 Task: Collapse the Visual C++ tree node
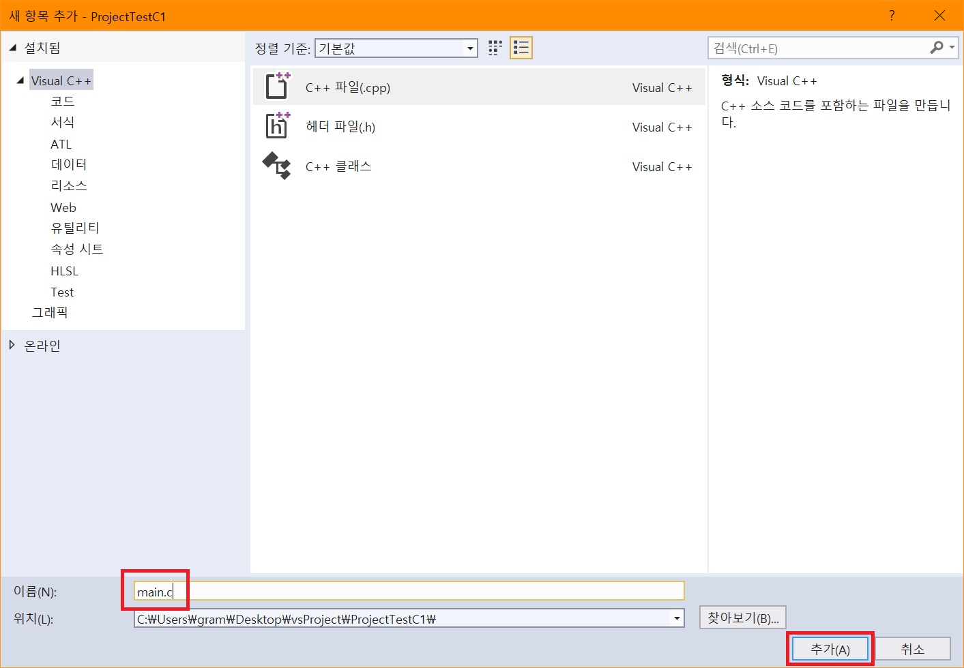click(x=20, y=80)
